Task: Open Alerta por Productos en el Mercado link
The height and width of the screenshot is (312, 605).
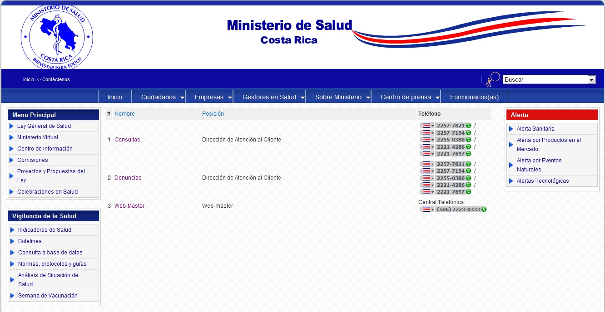Action: click(549, 145)
